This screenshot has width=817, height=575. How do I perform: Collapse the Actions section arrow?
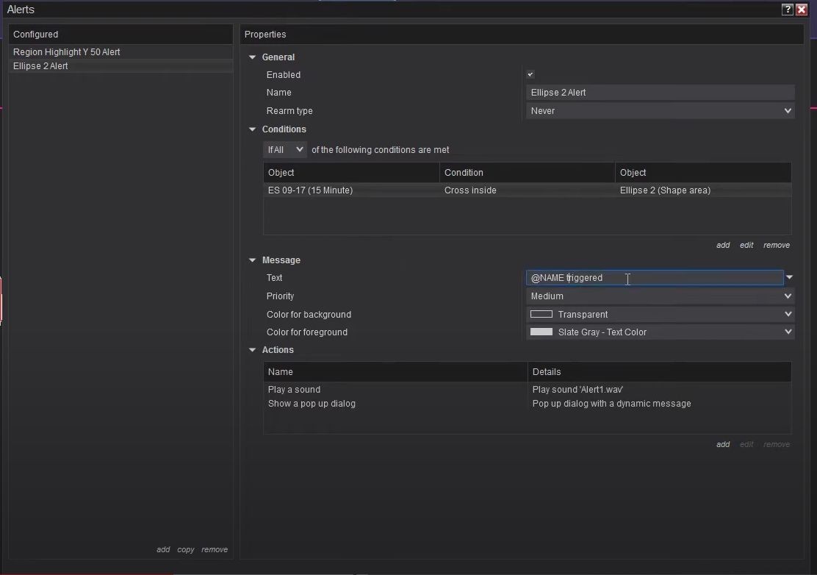click(253, 350)
